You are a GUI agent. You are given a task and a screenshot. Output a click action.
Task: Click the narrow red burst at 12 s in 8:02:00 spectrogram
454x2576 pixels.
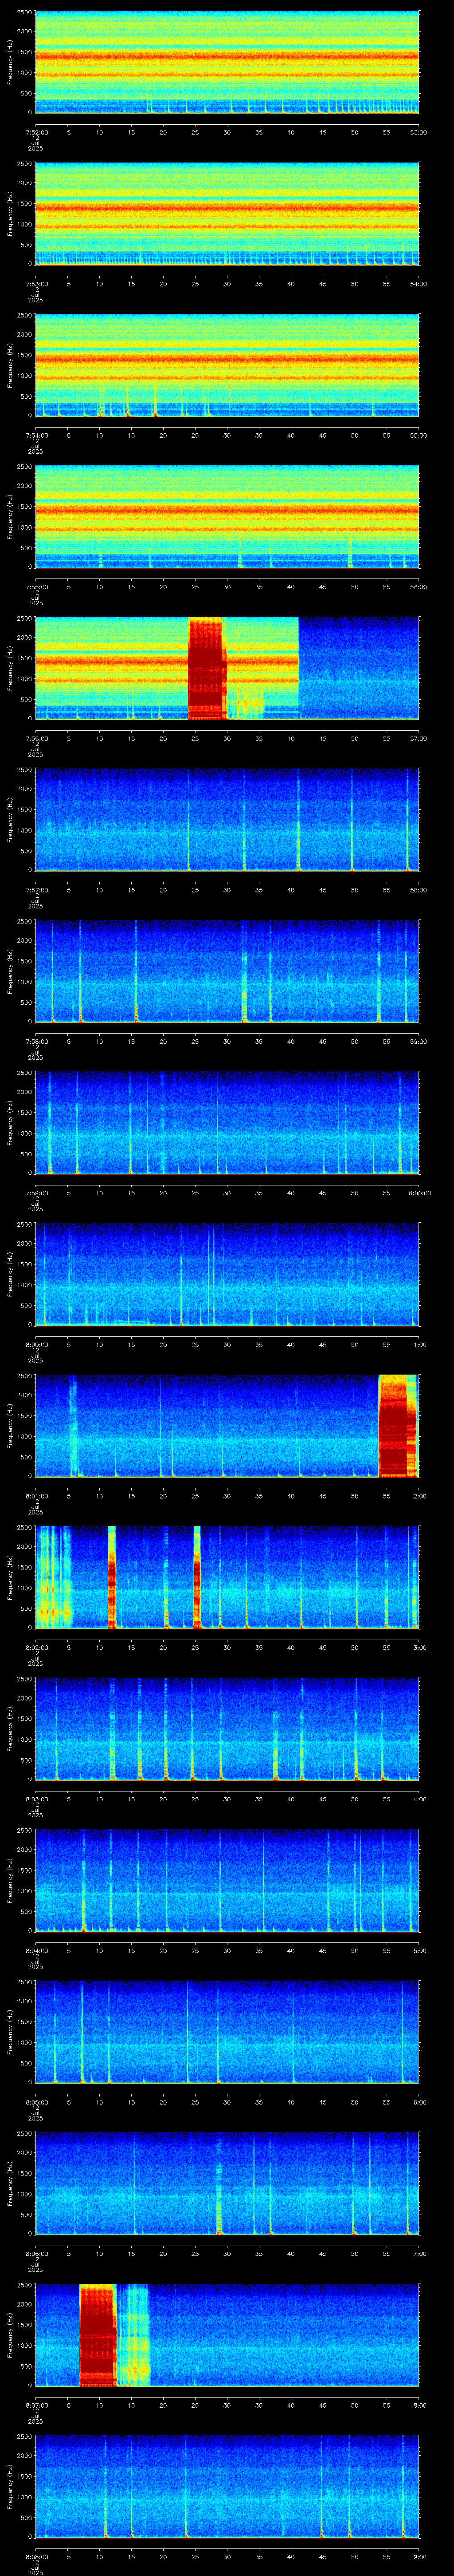click(112, 1577)
